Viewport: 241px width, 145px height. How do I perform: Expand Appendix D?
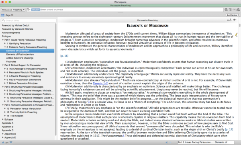point(3,134)
